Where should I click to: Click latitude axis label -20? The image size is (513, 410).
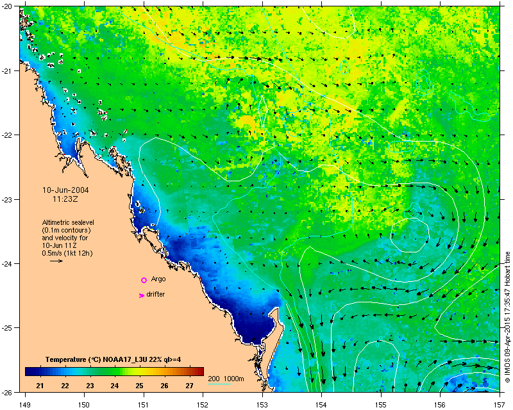coord(8,7)
